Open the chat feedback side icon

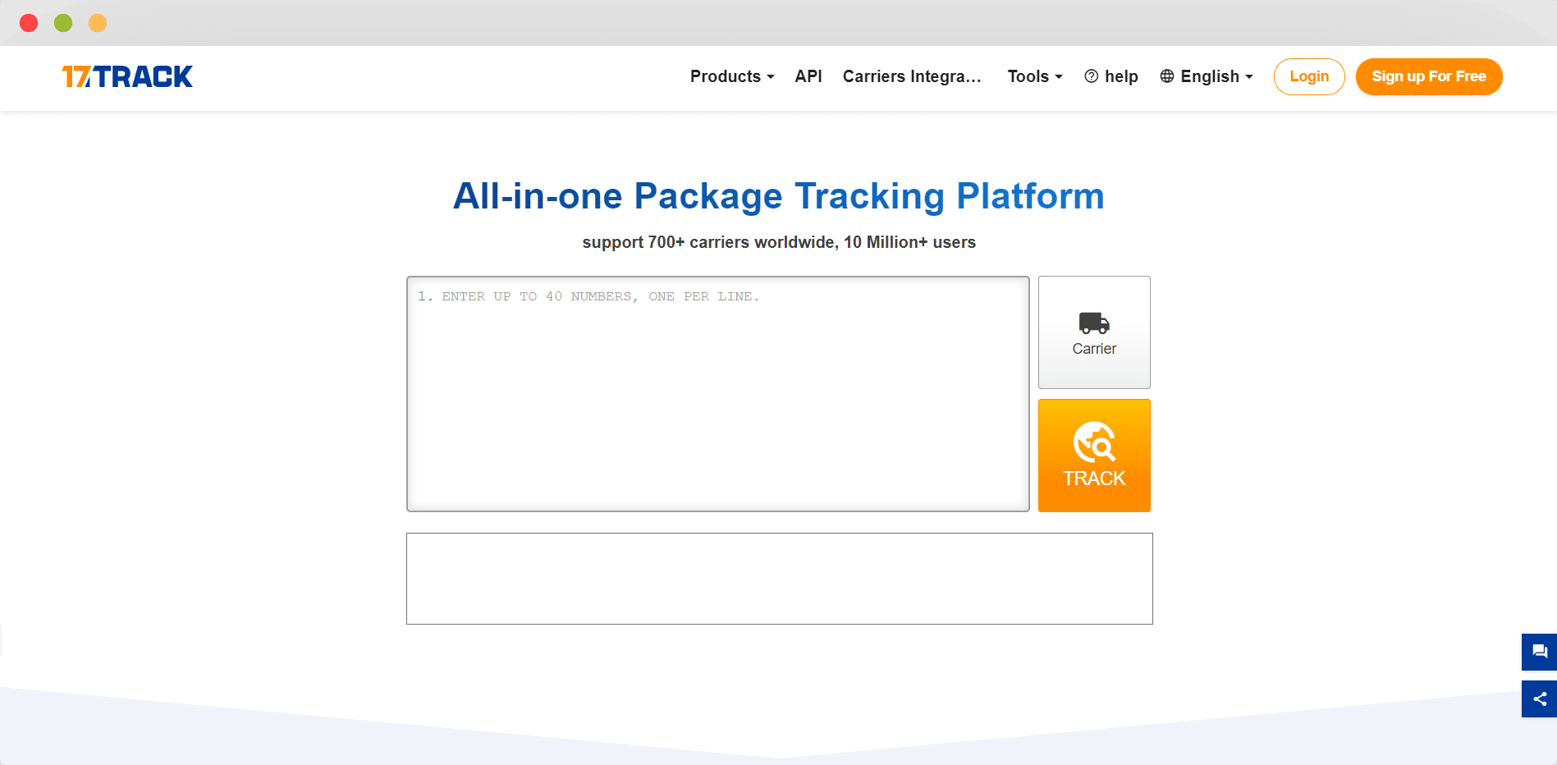1539,652
